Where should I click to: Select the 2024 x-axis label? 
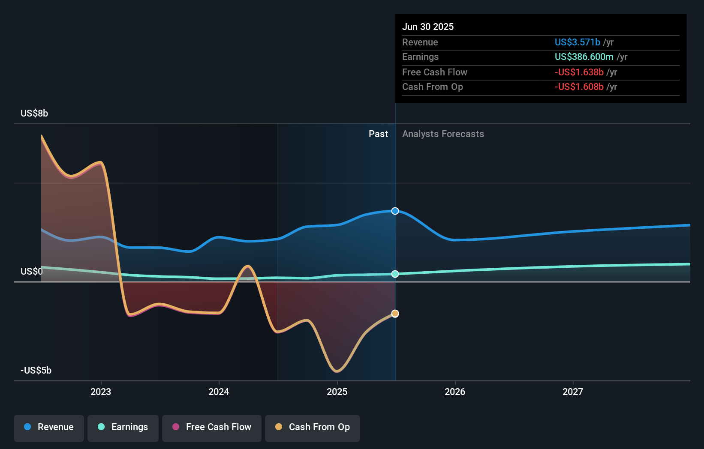219,392
